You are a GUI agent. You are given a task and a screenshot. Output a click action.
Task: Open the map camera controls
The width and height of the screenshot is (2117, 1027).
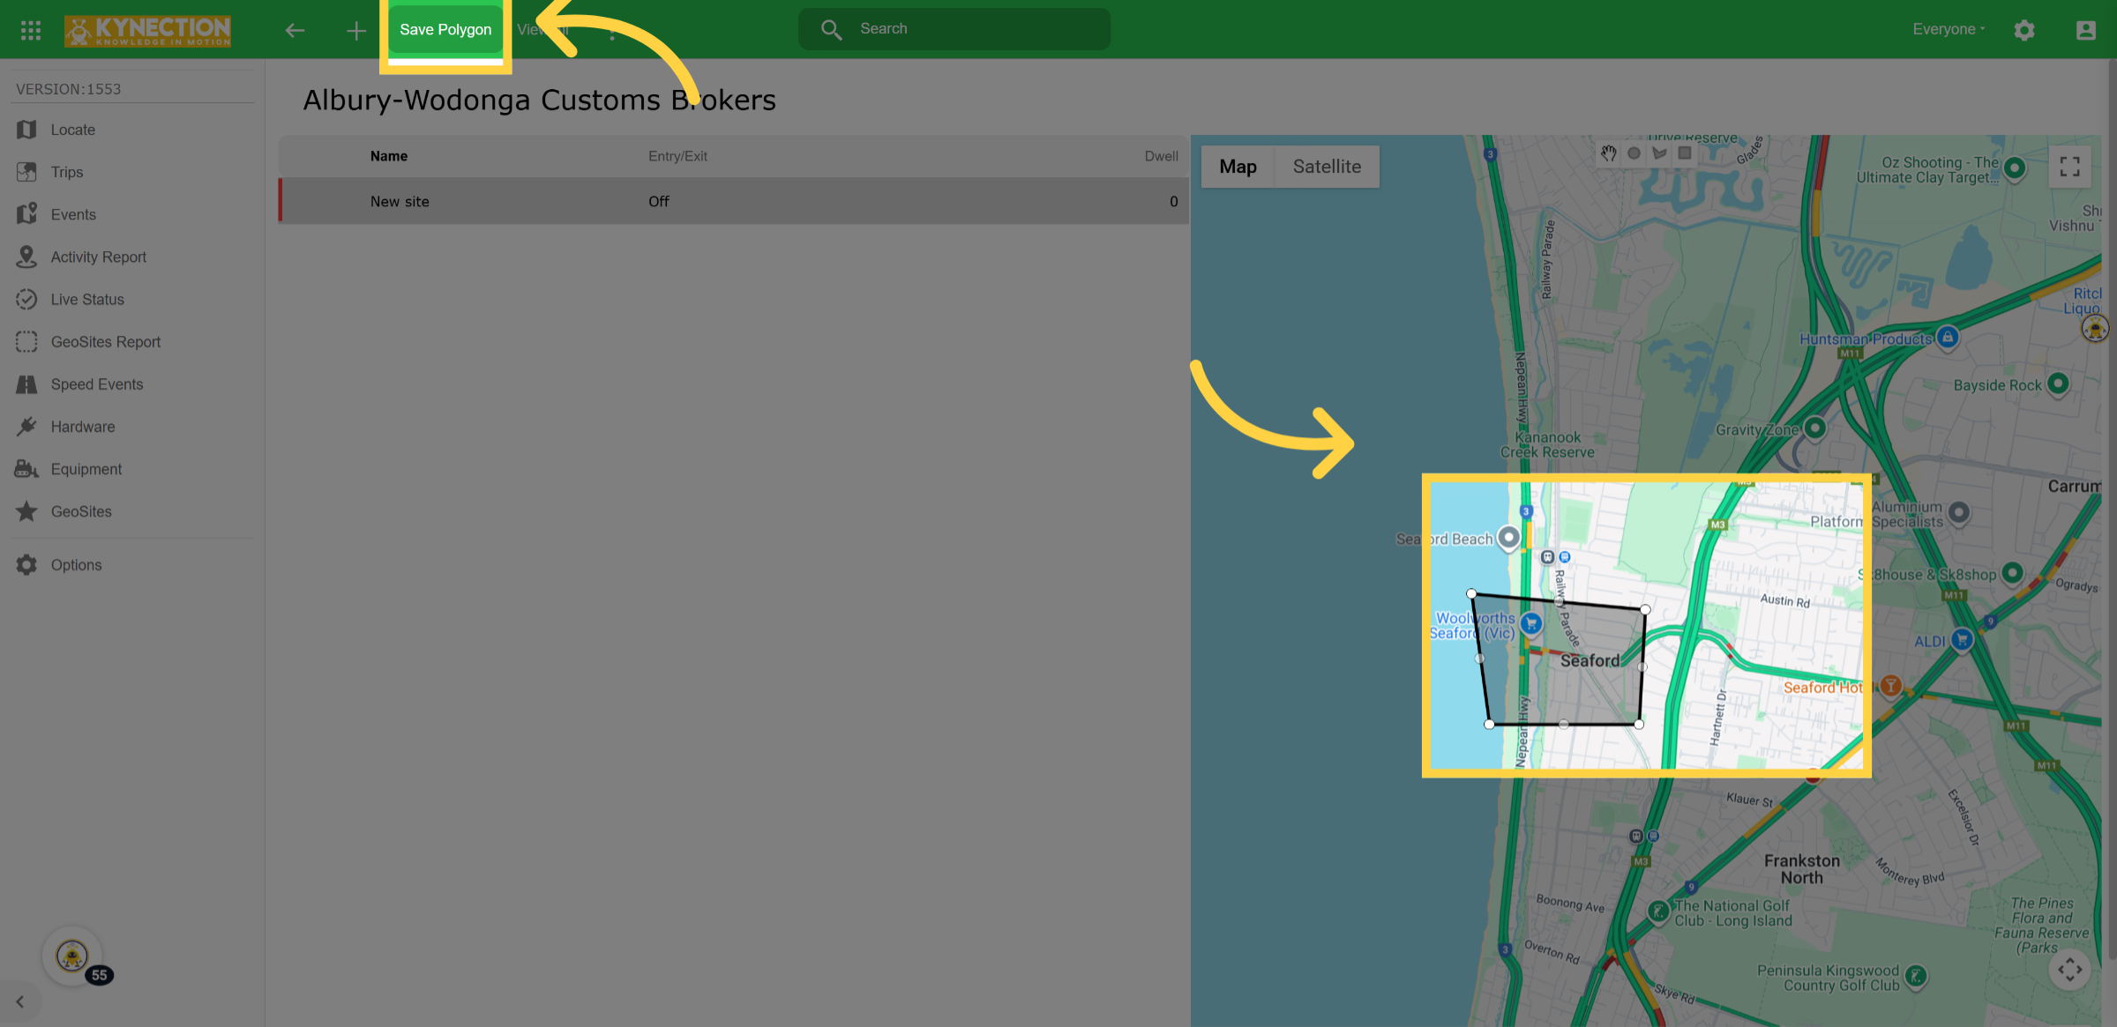pyautogui.click(x=2069, y=970)
